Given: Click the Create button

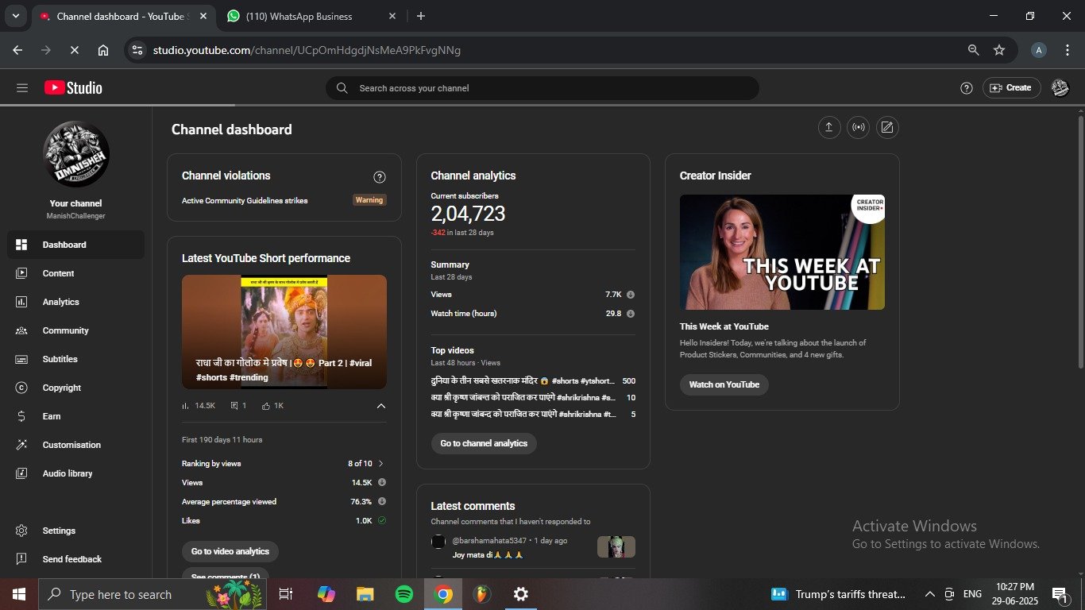Looking at the screenshot, I should point(1011,88).
